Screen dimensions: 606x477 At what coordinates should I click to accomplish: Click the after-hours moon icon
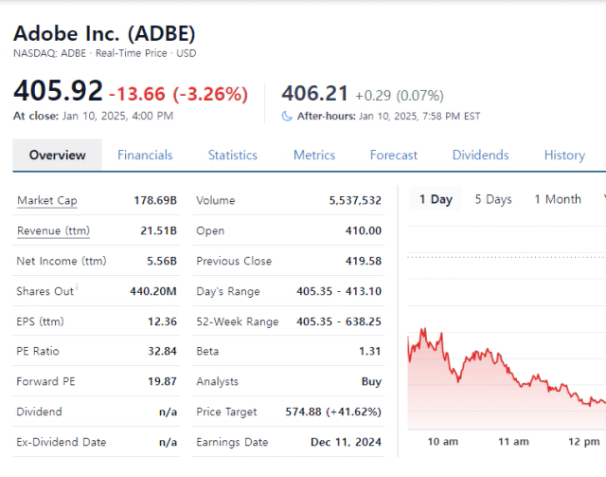[287, 116]
